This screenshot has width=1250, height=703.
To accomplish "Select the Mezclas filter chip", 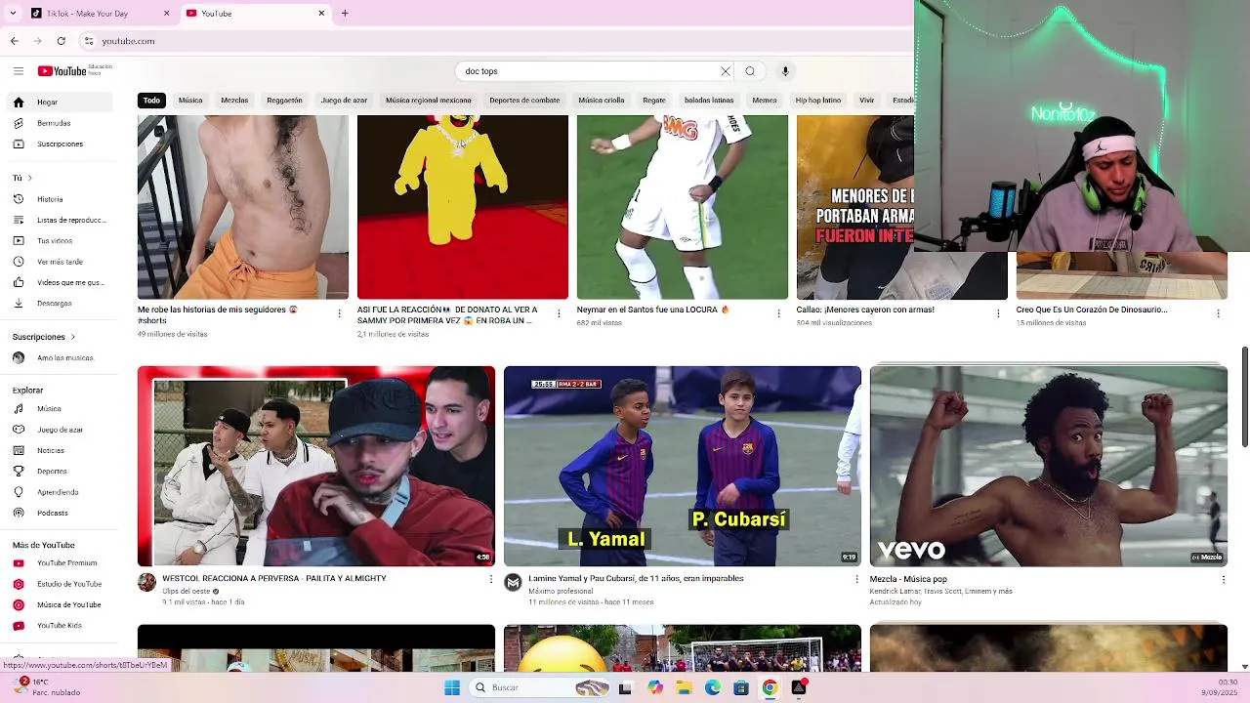I will (234, 101).
